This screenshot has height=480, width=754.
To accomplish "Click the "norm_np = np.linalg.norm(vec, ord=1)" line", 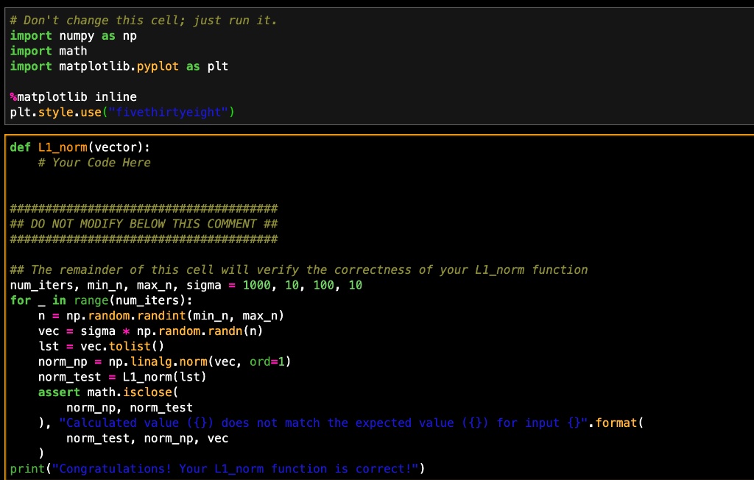I will (x=164, y=361).
